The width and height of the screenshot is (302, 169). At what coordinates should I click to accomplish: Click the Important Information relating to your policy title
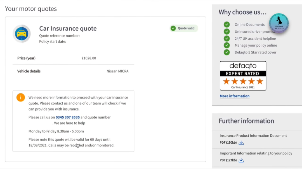[x=256, y=153]
